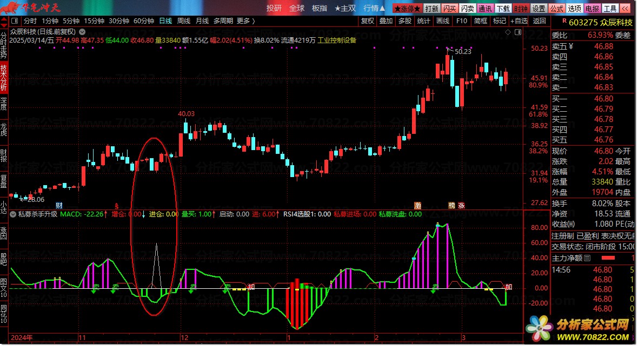Expand the 行情 menu arrow

point(382,9)
